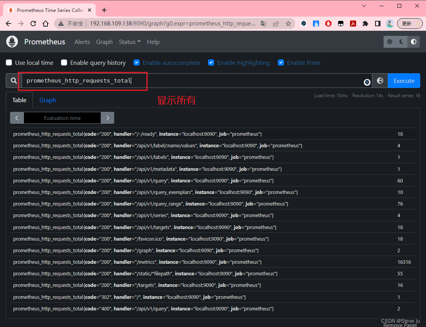The width and height of the screenshot is (426, 327).
Task: Open the browser home page icon
Action: 46,24
